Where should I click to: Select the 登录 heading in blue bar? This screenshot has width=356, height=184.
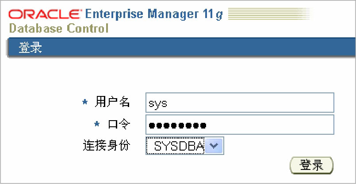click(31, 48)
